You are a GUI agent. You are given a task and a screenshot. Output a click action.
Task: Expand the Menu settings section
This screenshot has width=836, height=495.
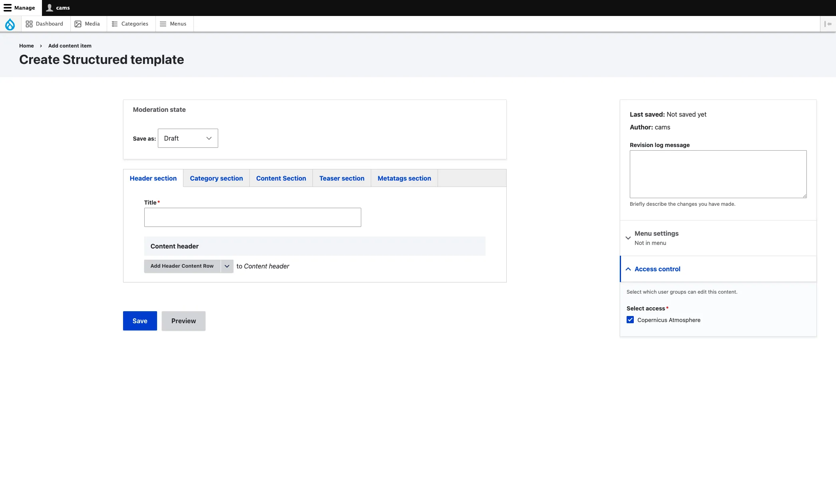[718, 238]
